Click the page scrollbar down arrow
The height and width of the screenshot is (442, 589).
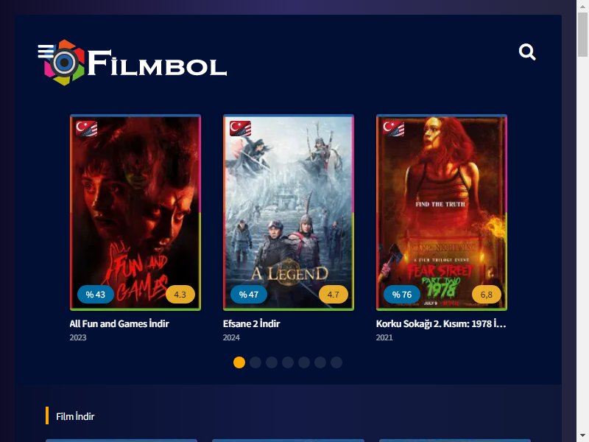[x=582, y=437]
